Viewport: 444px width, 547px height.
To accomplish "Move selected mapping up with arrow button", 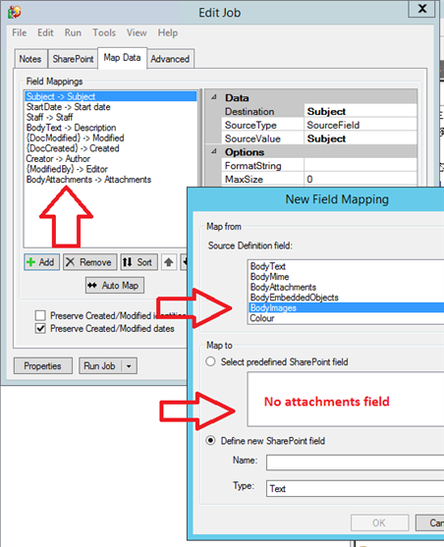I will (169, 262).
